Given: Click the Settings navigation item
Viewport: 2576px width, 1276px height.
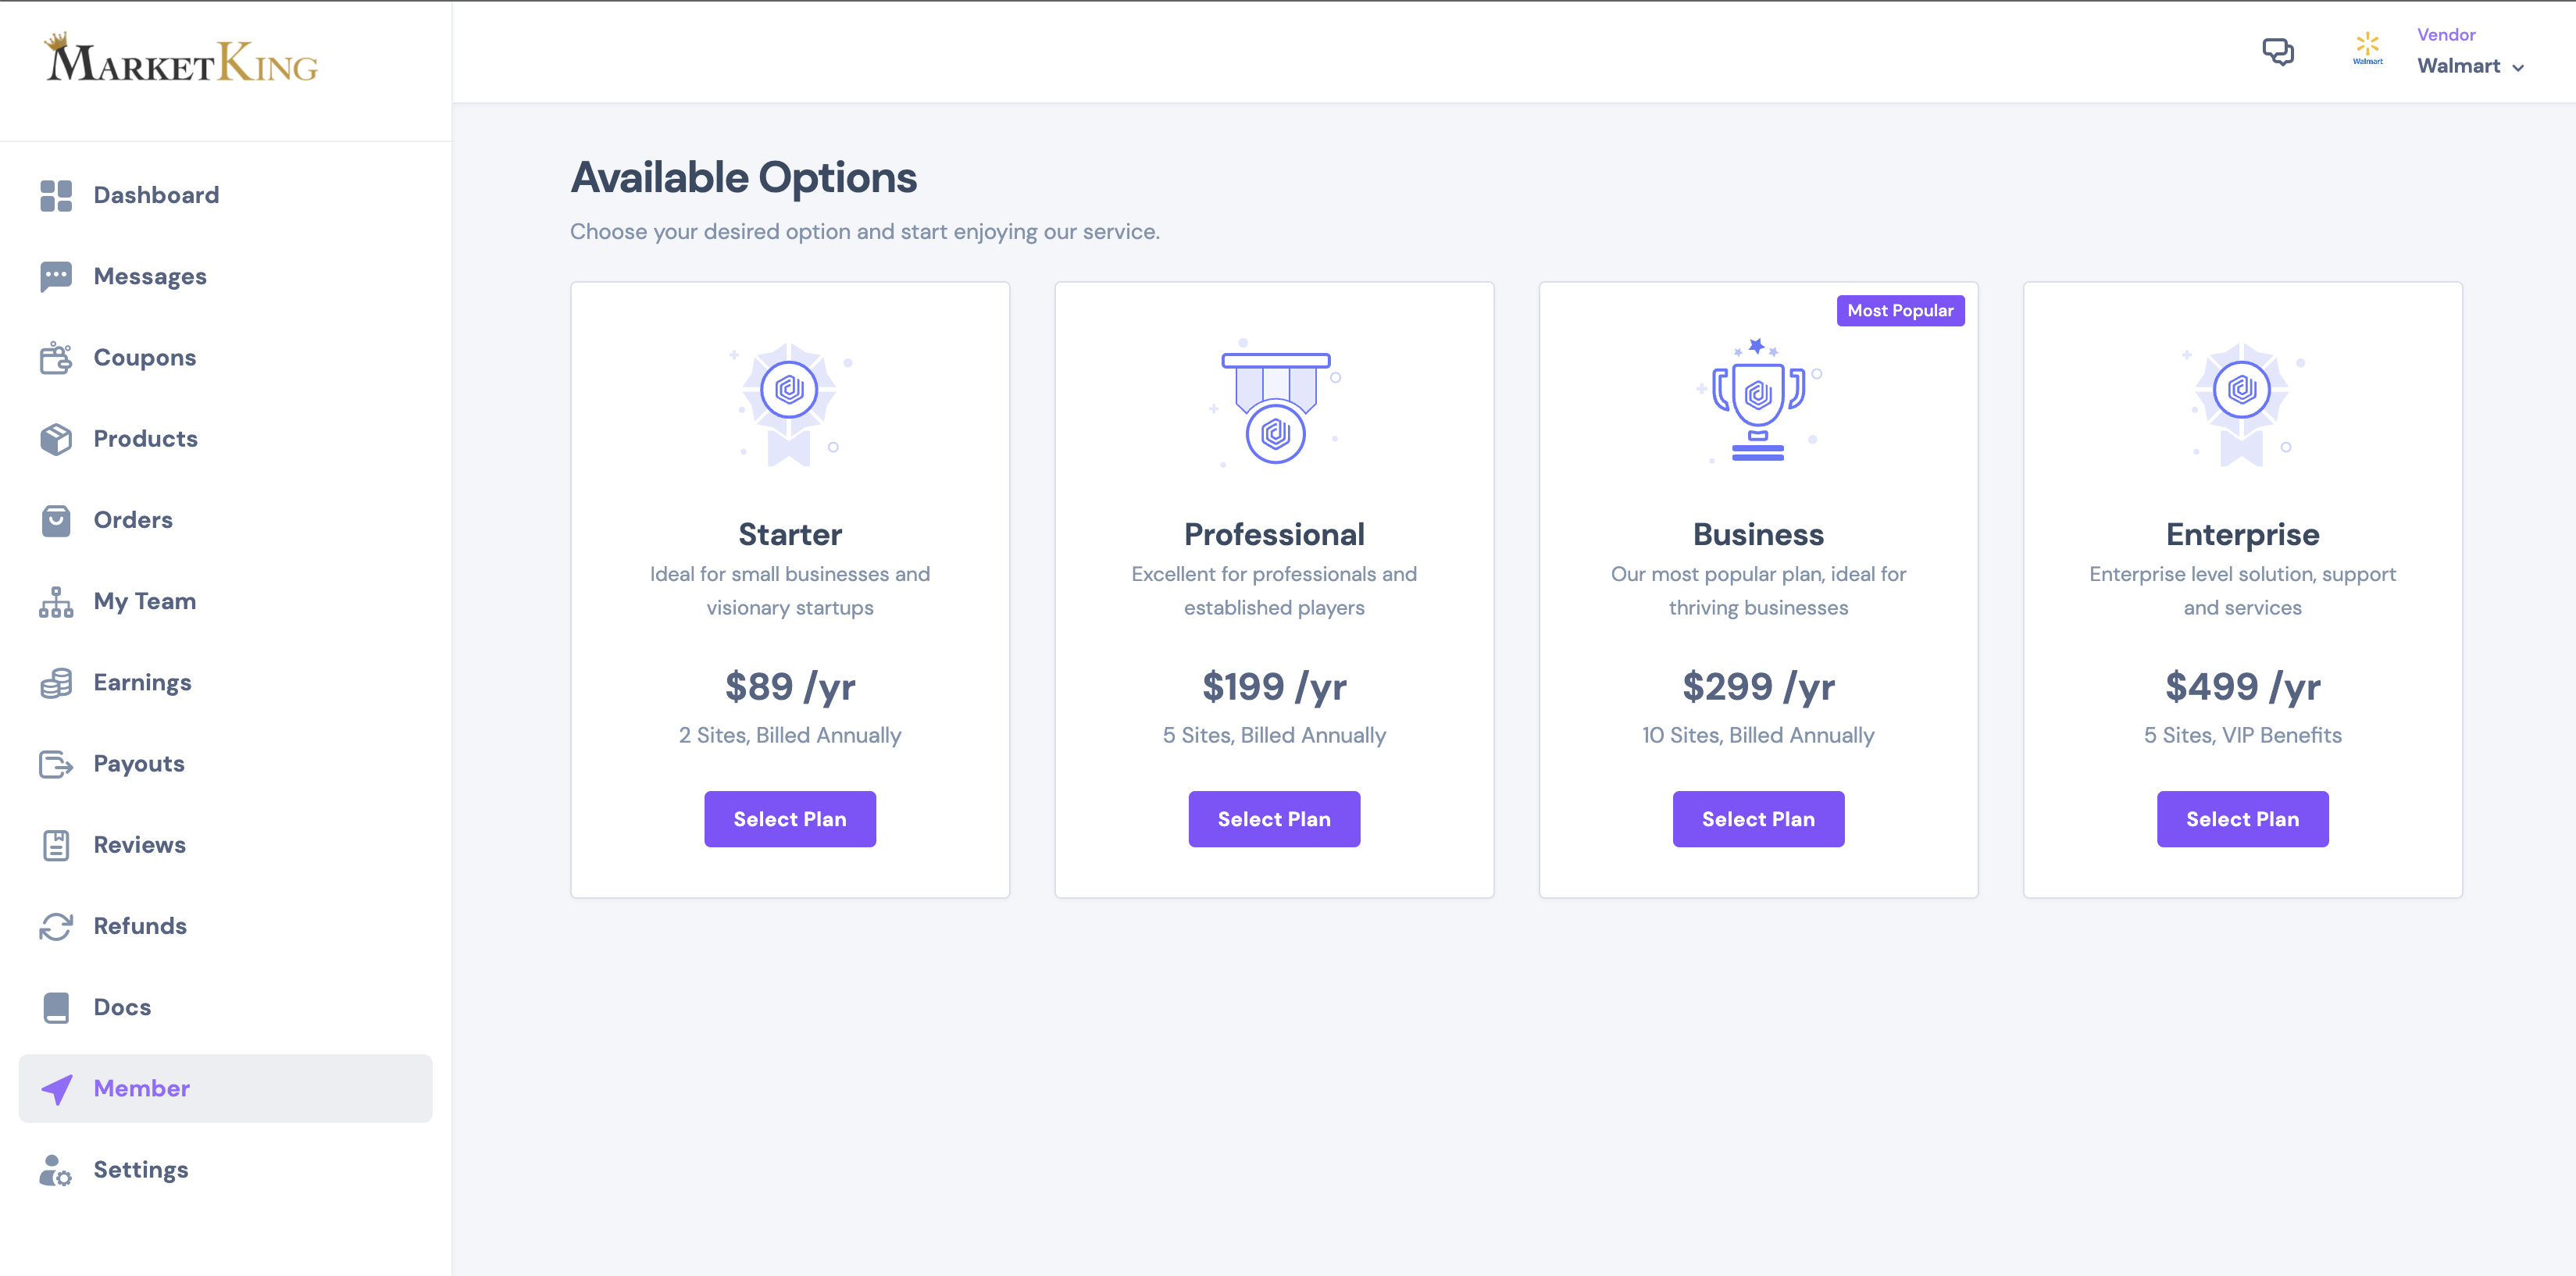Looking at the screenshot, I should coord(140,1169).
